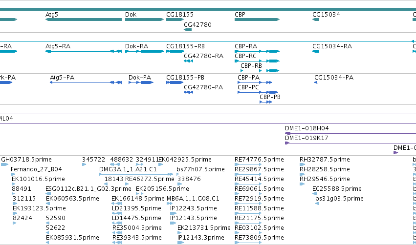Select EST RH32787.5prime
The width and height of the screenshot is (416, 245).
[302, 164]
